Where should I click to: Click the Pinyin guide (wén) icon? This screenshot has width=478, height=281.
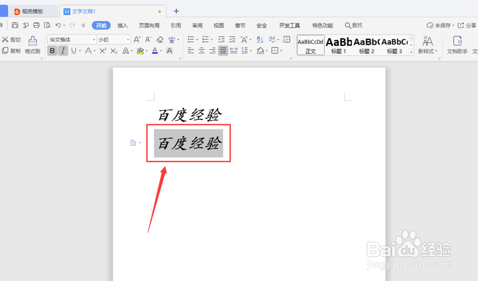tap(172, 40)
